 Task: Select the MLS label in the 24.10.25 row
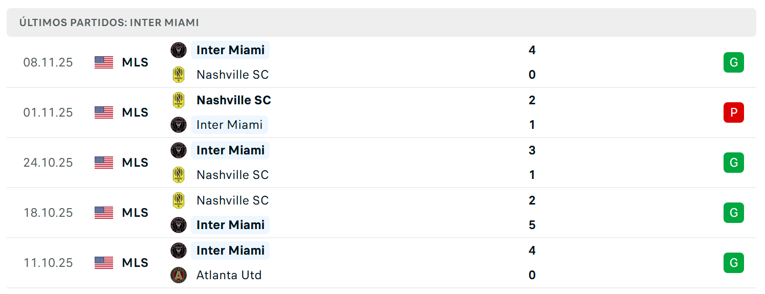coord(135,163)
